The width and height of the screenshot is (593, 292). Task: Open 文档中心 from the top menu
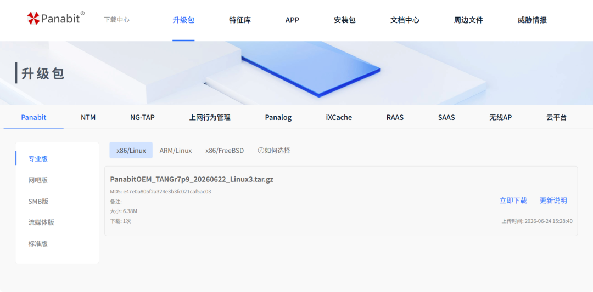pos(405,20)
